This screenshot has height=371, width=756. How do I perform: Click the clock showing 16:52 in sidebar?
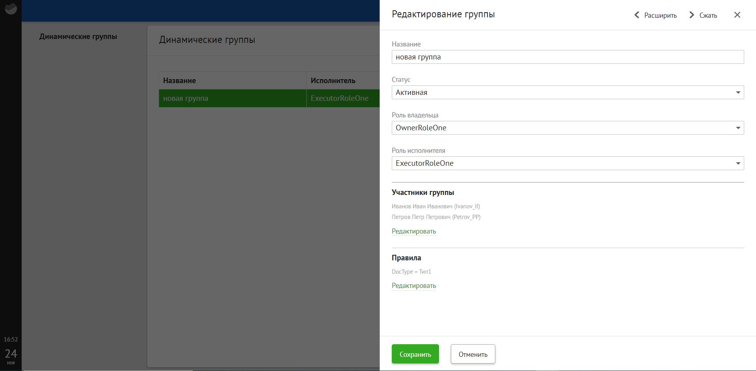pos(11,339)
